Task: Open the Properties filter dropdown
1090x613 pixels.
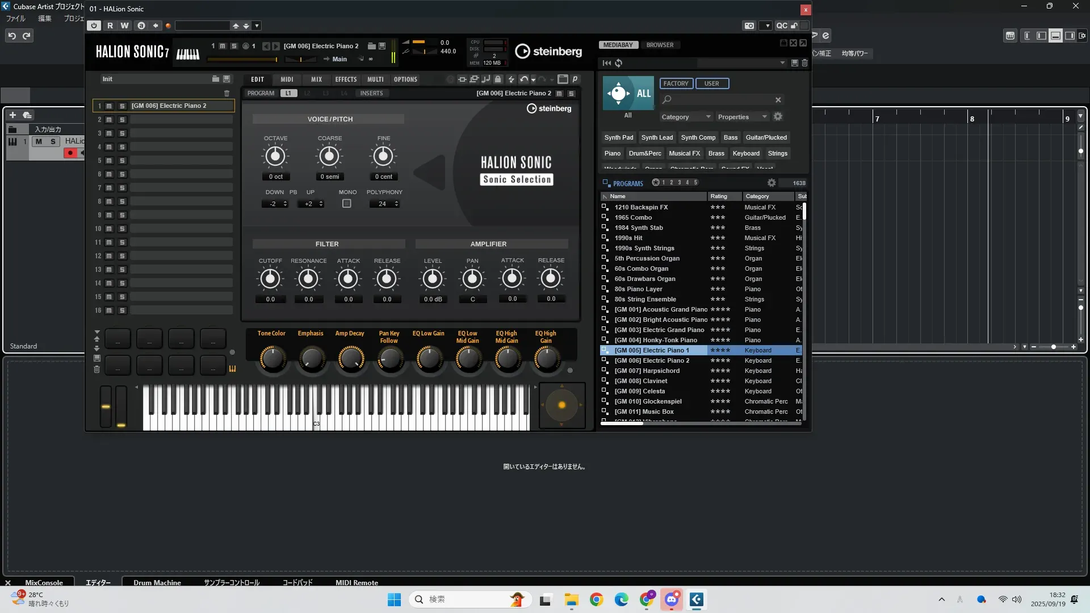Action: coord(742,117)
